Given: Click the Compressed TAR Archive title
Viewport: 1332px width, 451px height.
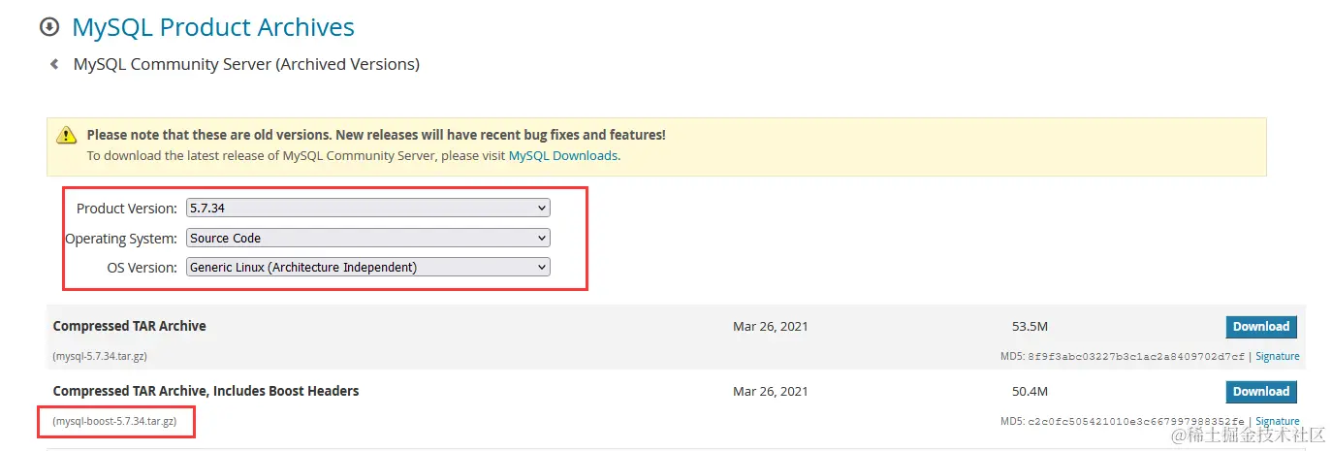Looking at the screenshot, I should [130, 326].
